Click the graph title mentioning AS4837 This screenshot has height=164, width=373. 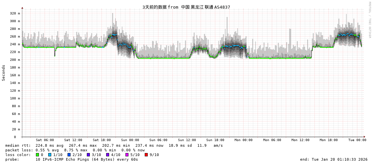point(186,7)
